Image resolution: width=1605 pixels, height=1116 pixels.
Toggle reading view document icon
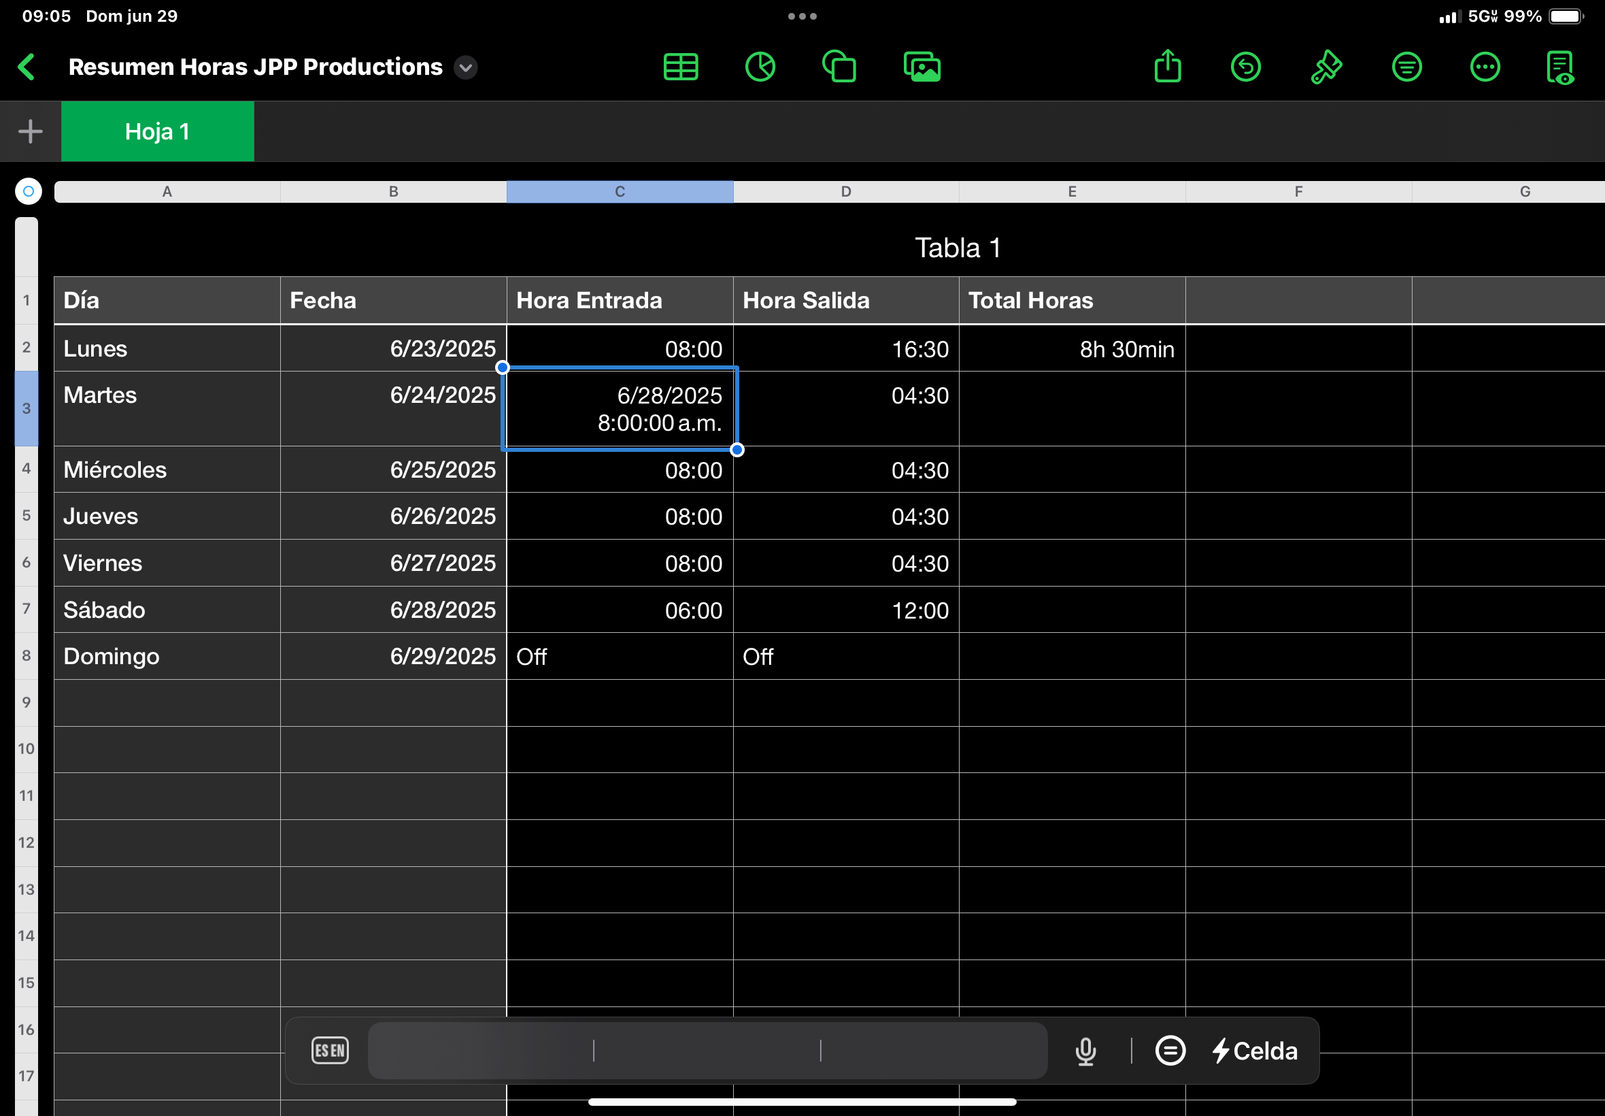pos(1560,67)
